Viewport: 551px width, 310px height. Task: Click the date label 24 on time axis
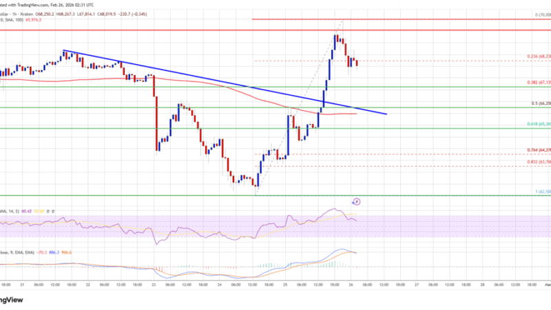tap(219, 285)
